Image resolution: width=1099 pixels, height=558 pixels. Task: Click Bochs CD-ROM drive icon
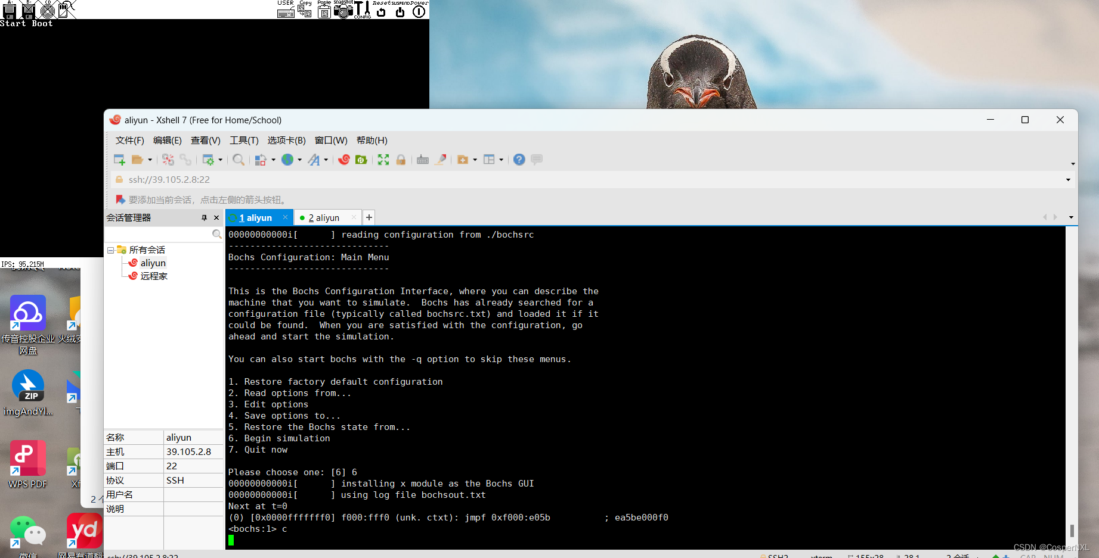[48, 10]
